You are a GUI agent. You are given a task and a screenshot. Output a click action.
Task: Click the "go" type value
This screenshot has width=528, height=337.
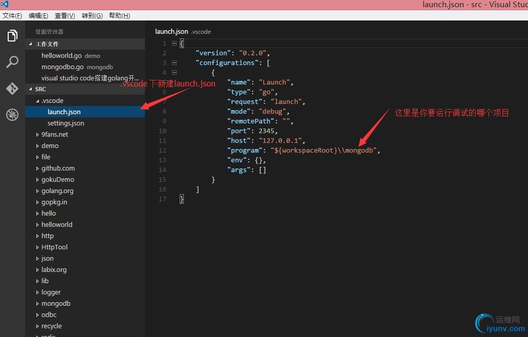click(267, 92)
